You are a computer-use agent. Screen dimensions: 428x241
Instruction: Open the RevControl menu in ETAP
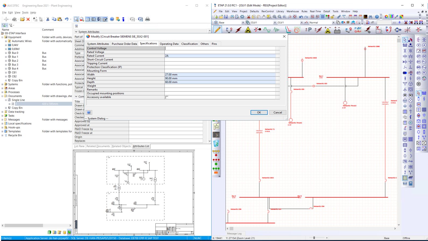coord(267,11)
